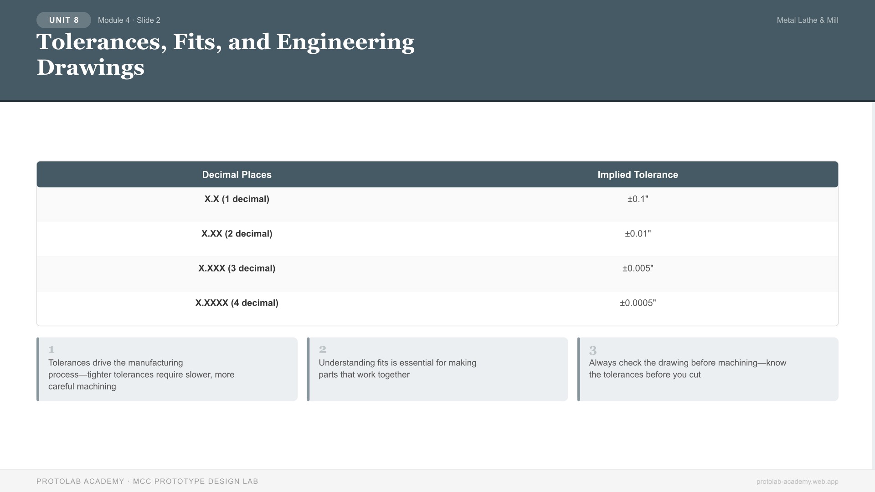The image size is (875, 492).
Task: Click numbered card 2 about understanding fits
Action: pos(437,369)
